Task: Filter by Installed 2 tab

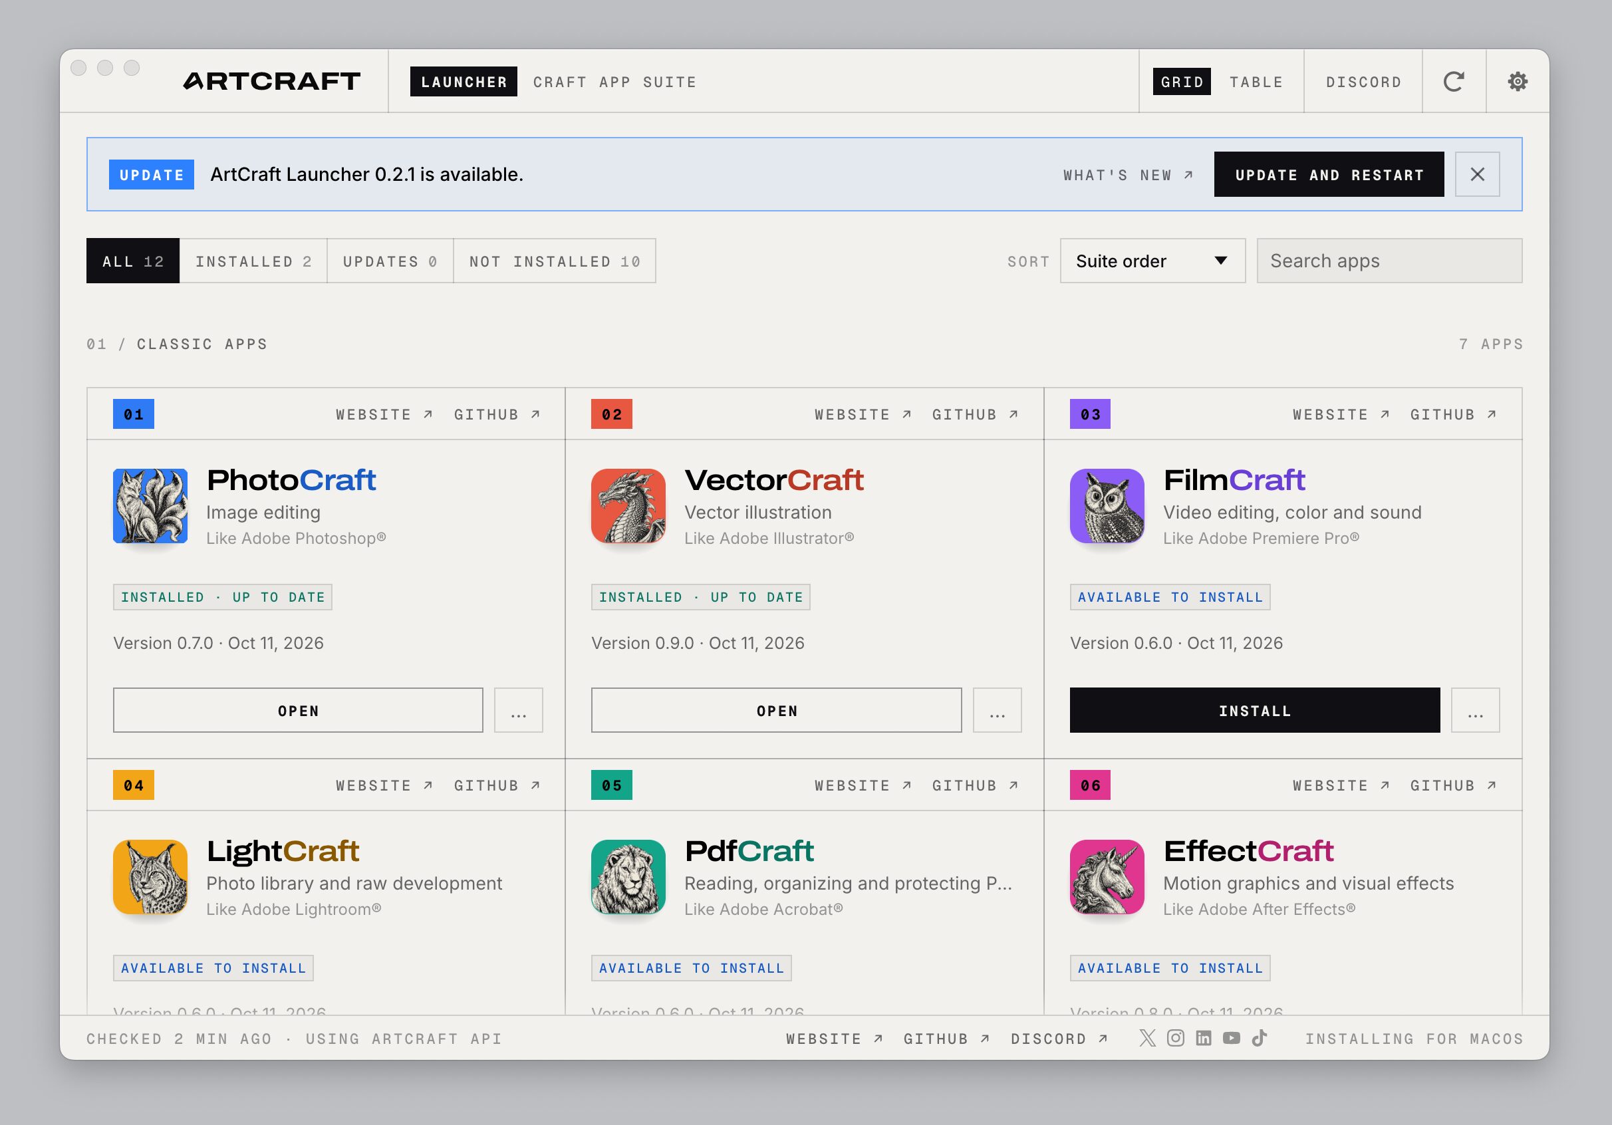Action: 253,261
